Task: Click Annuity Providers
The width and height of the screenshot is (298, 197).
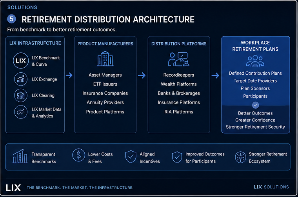Action: pyautogui.click(x=105, y=102)
